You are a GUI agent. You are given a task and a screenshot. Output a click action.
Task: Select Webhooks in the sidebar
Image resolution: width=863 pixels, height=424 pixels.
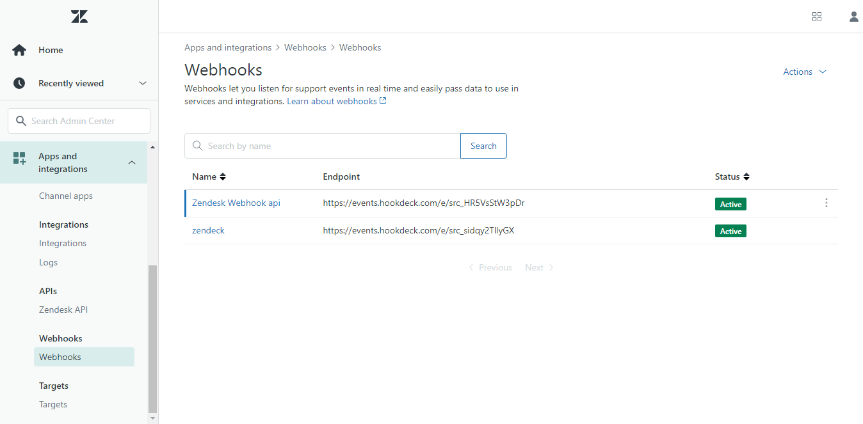click(x=60, y=357)
